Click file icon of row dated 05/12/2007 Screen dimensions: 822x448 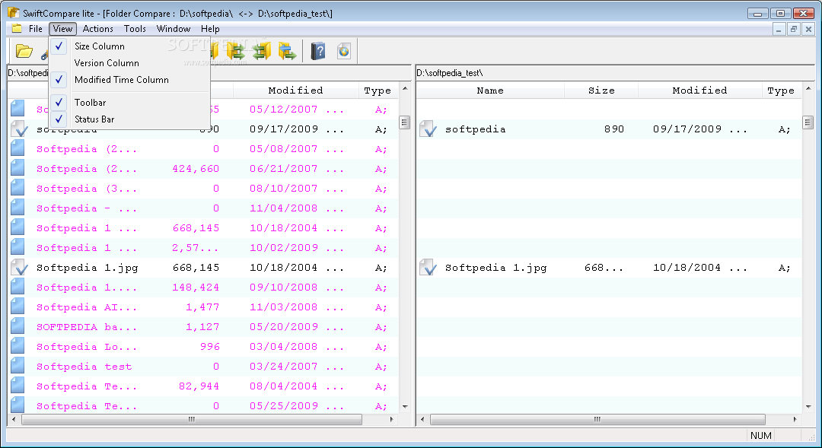18,109
